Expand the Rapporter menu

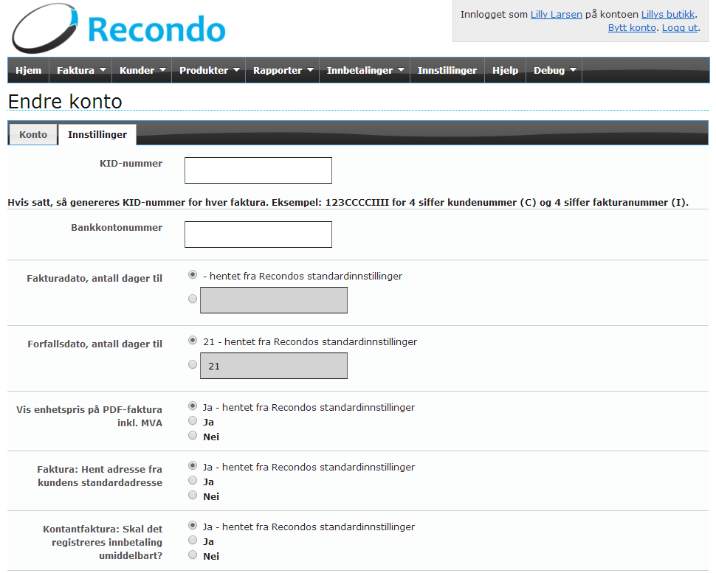click(283, 71)
